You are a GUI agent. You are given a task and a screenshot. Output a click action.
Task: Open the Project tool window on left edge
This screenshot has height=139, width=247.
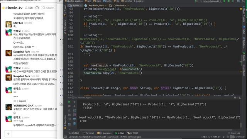click(65, 11)
